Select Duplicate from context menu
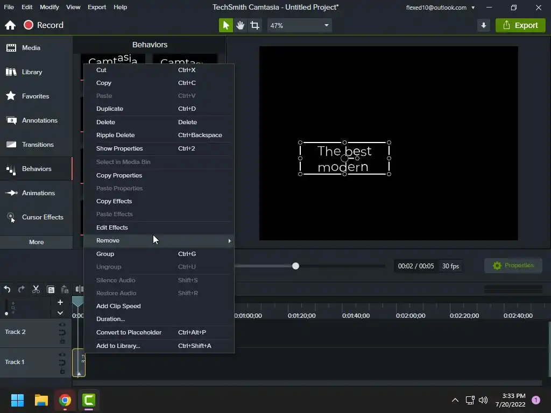The image size is (551, 413). (159, 109)
